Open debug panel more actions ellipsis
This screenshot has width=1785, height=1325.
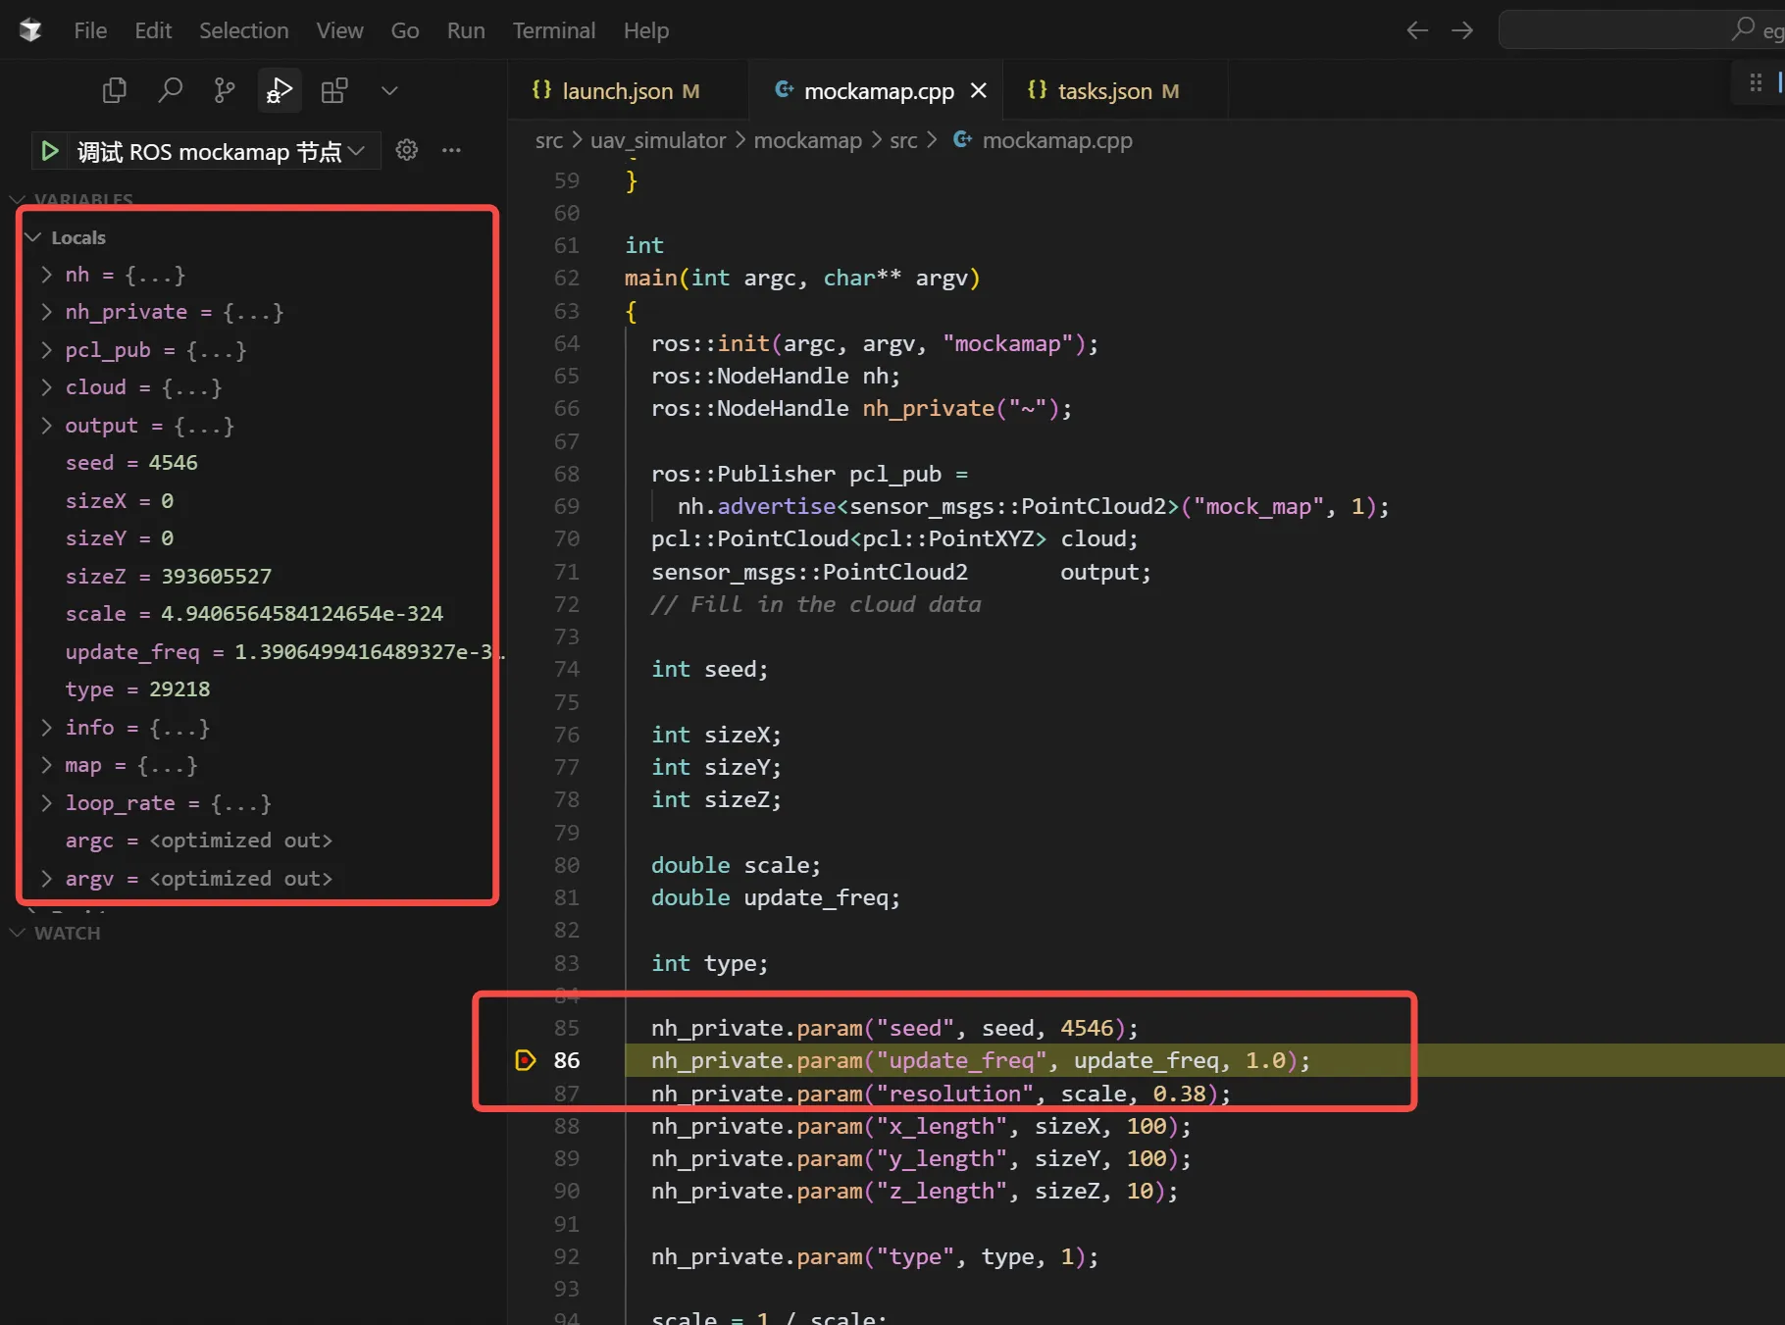coord(451,150)
